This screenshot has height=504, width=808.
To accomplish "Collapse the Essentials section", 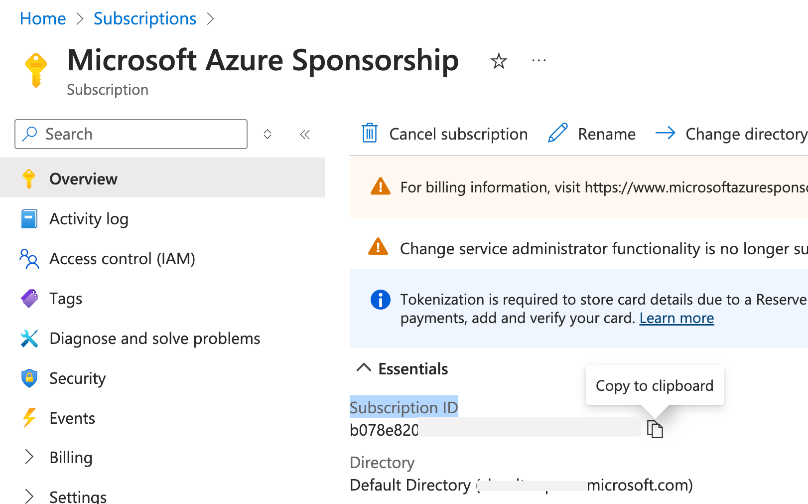I will pos(364,368).
